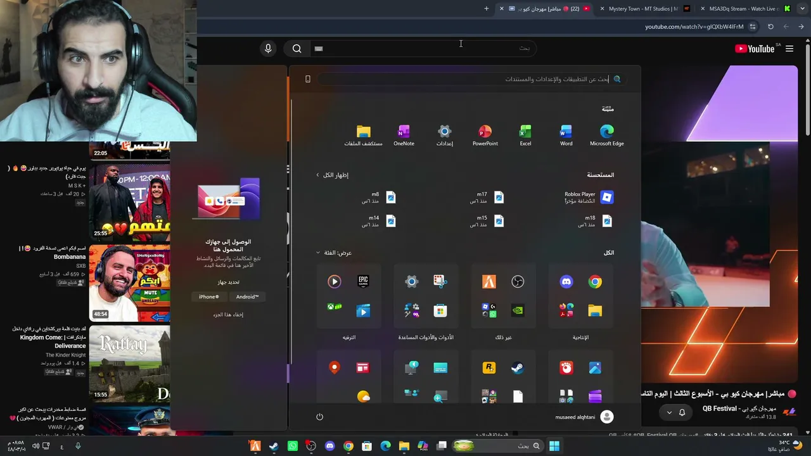Expand recommended with إظهار الكل
Viewport: 811px width, 456px height.
pos(332,175)
